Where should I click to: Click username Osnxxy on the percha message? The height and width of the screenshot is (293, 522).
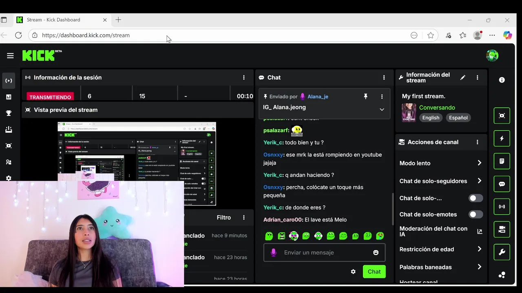click(x=273, y=187)
